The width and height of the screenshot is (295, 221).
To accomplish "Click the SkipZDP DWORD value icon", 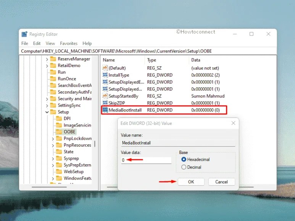I will click(x=105, y=103).
